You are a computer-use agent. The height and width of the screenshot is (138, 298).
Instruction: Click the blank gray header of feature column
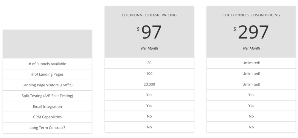point(47,44)
